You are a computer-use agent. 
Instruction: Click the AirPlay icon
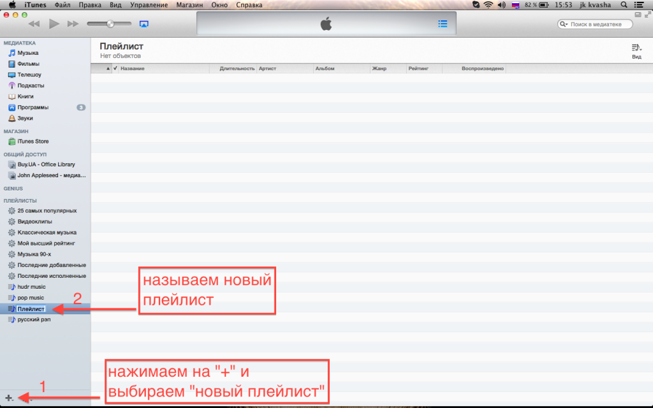click(x=143, y=24)
